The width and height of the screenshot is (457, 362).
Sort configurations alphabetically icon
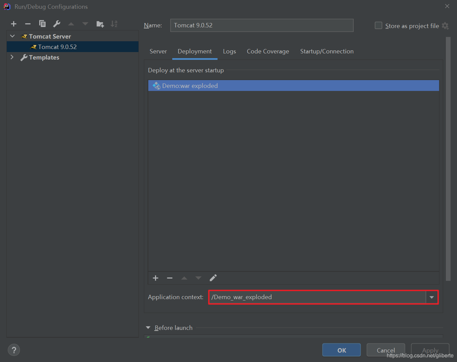point(114,24)
